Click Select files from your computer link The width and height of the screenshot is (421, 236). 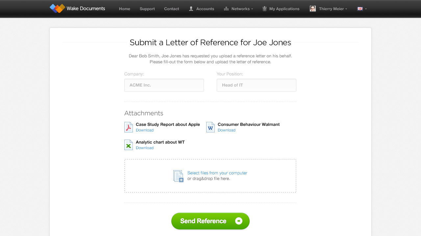[217, 173]
